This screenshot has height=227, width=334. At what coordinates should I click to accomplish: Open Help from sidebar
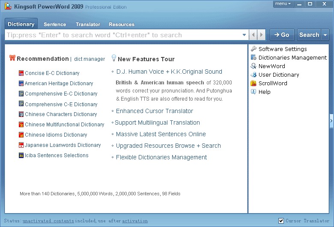(264, 92)
